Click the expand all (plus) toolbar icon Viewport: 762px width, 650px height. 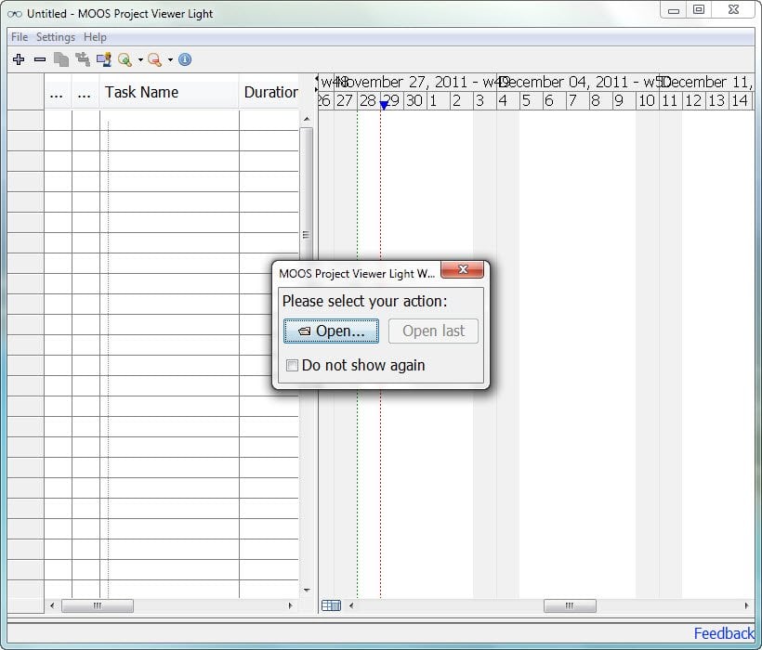19,59
